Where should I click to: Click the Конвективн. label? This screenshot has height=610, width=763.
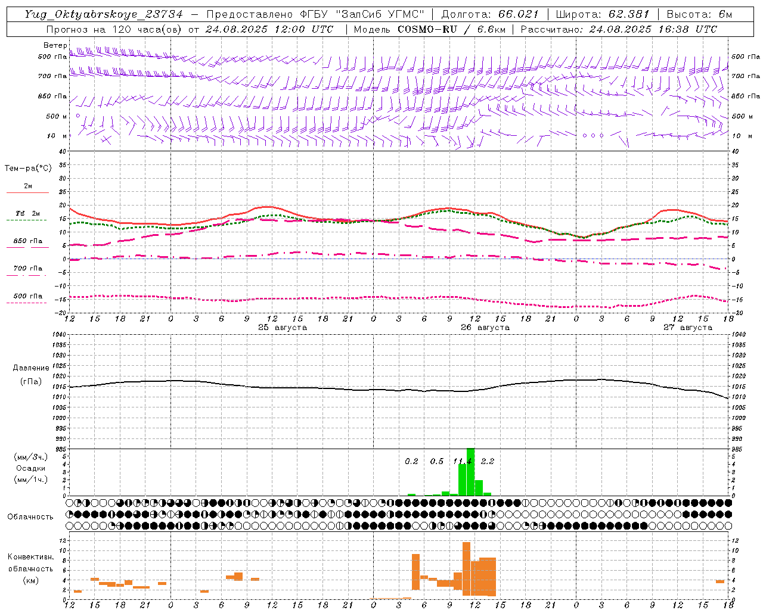[x=31, y=557]
